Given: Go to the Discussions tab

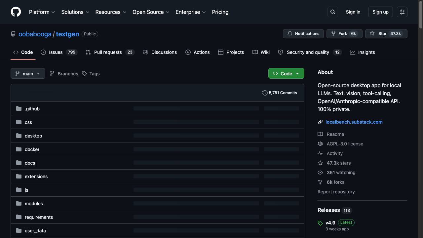Looking at the screenshot, I should coord(160,52).
